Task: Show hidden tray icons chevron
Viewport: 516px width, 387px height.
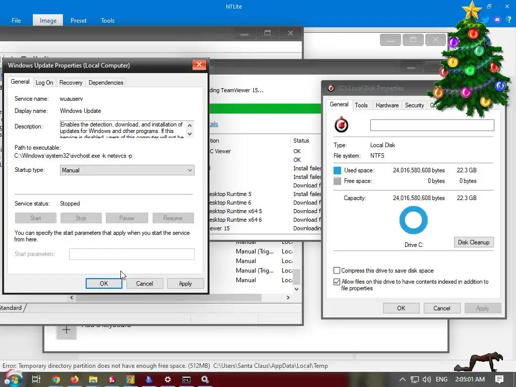Action: point(402,379)
